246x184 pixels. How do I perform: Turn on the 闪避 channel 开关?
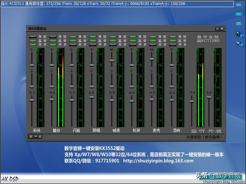73,45
